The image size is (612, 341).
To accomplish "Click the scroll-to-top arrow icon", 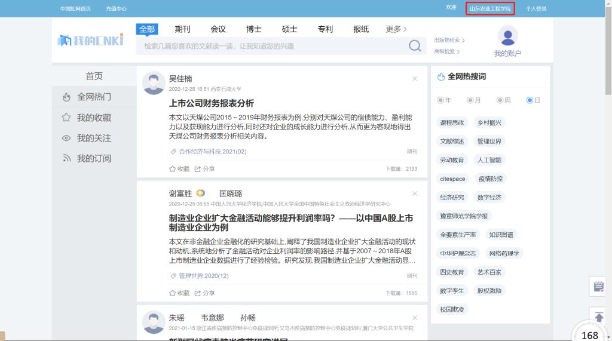I will (599, 317).
